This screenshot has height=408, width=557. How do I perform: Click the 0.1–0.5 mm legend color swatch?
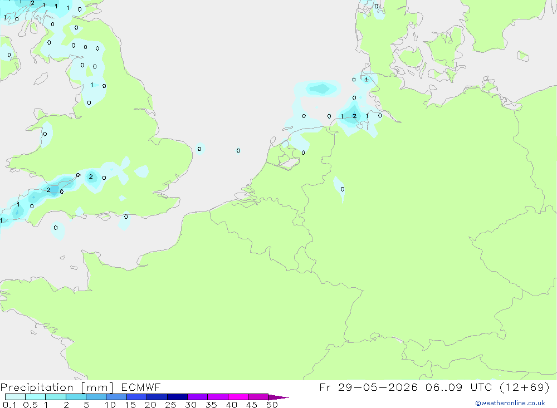(x=15, y=397)
